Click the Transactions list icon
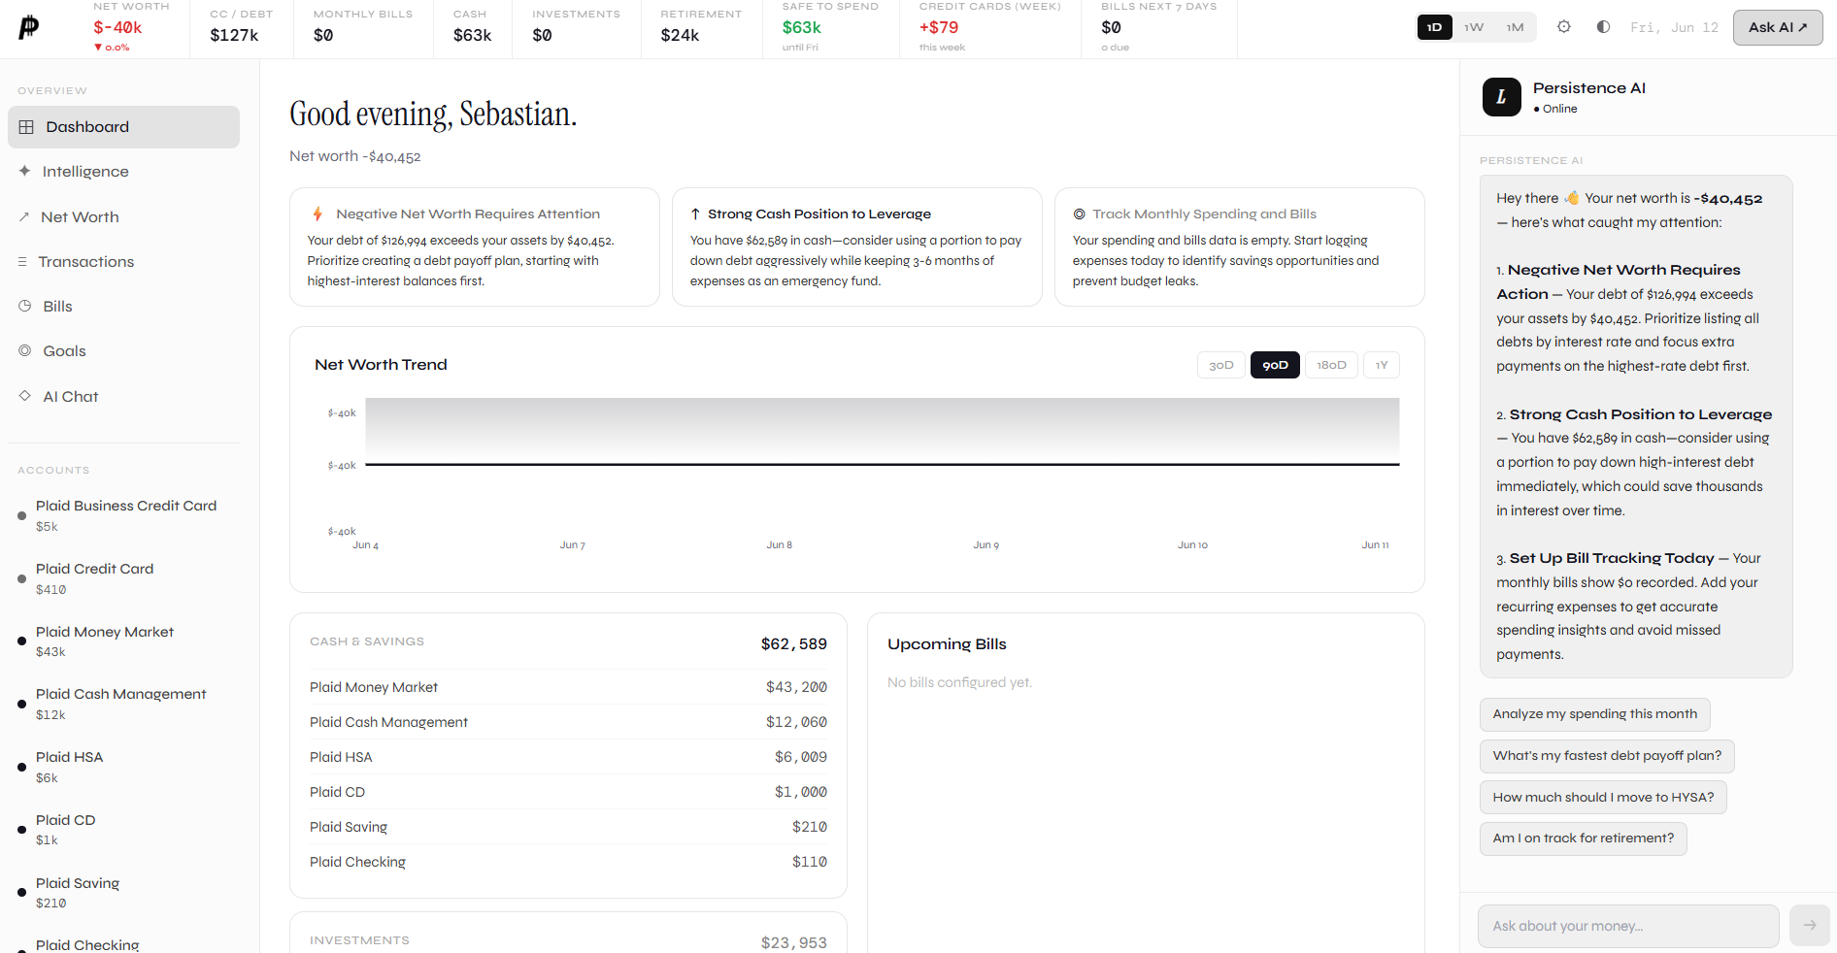1837x953 pixels. pos(22,262)
